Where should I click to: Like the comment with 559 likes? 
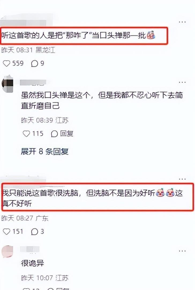[6, 63]
